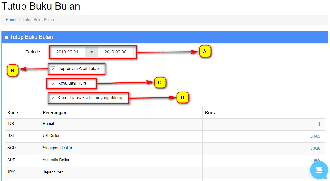Click the cart icon in the panel header
Viewport: 330px width, 181px height.
6,38
